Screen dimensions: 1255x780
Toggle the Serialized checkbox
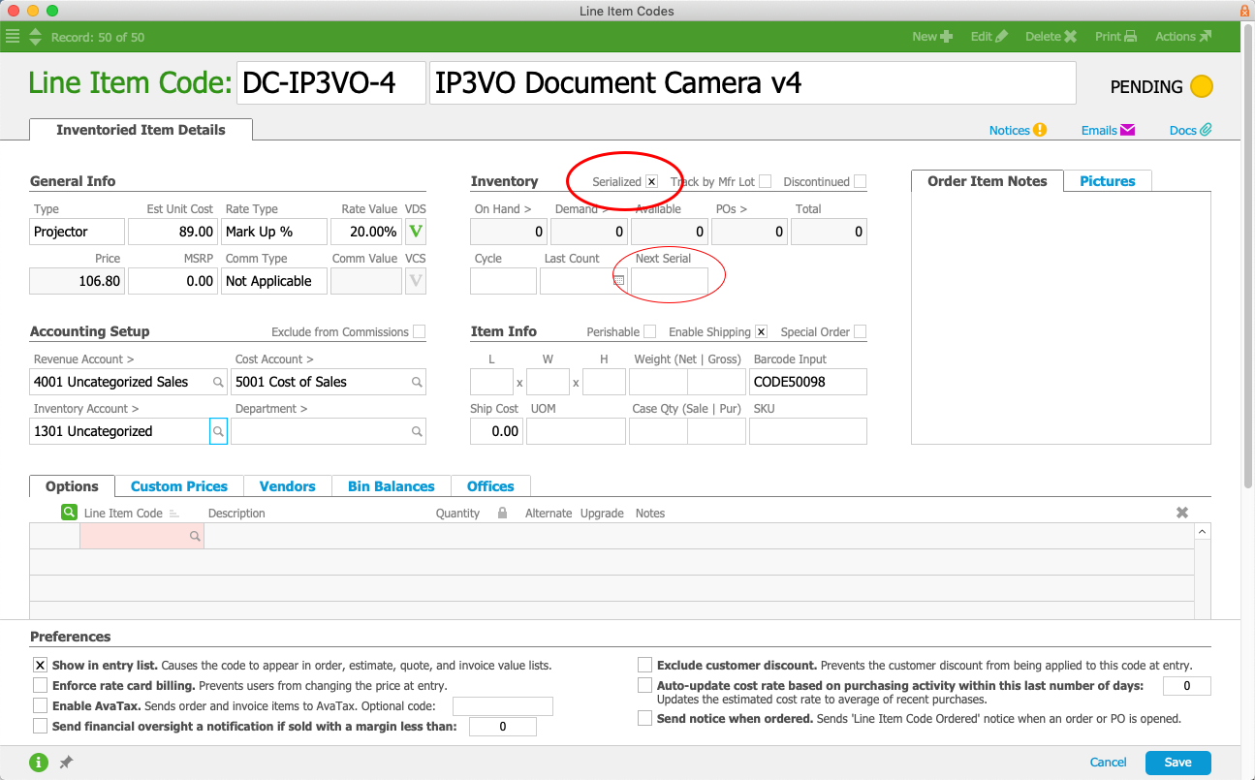click(652, 181)
